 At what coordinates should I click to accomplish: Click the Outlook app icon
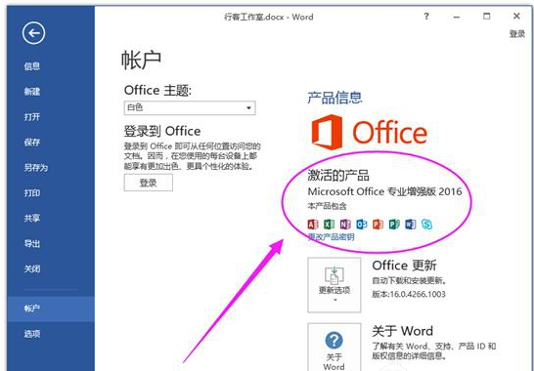click(361, 225)
